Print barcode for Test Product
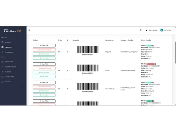This screenshot has height=132, width=176. tap(44, 91)
